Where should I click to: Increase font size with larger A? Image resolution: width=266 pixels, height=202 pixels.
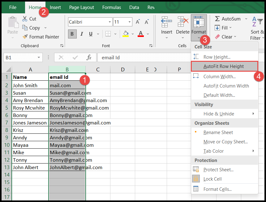coord(138,22)
